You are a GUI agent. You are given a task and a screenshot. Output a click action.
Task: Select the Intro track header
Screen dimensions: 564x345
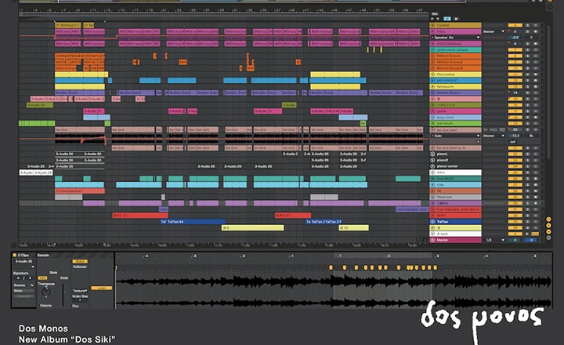pos(454,172)
